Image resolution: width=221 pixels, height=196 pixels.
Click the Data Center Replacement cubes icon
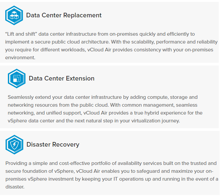14,15
